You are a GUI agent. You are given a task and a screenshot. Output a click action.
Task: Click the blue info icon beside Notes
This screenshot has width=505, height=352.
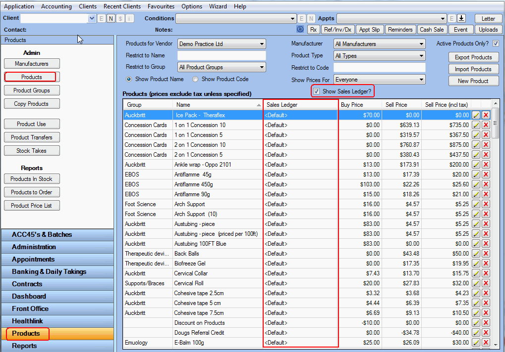pos(300,29)
